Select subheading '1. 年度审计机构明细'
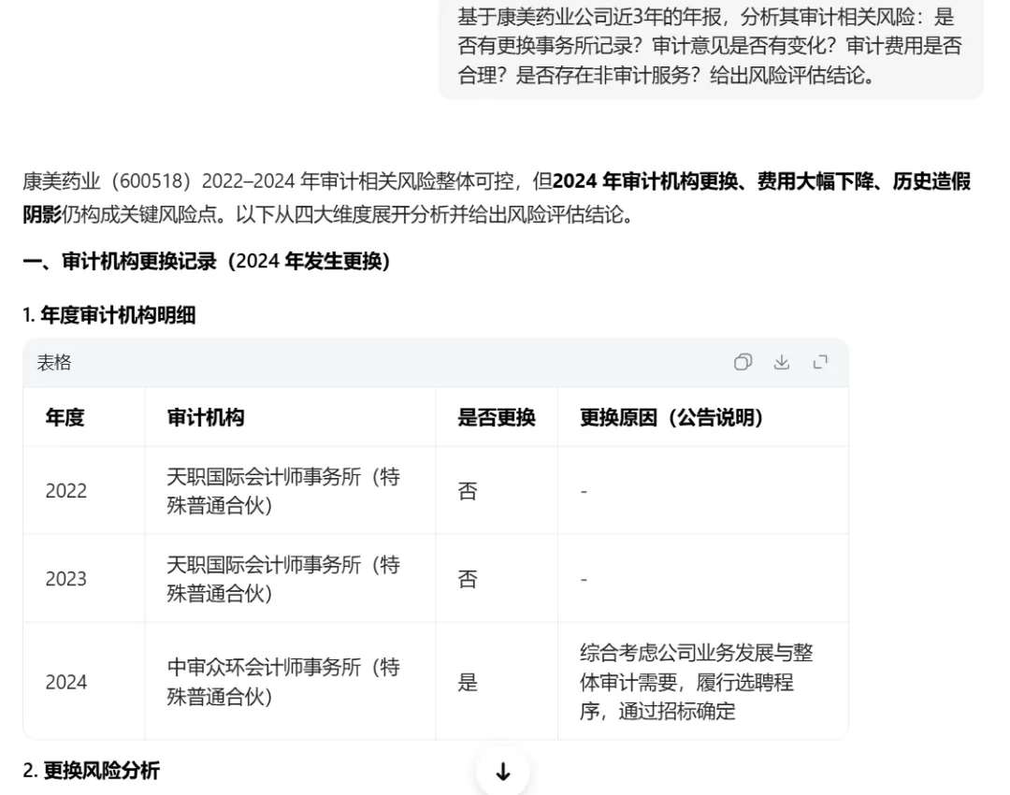This screenshot has width=1010, height=795. (x=108, y=315)
